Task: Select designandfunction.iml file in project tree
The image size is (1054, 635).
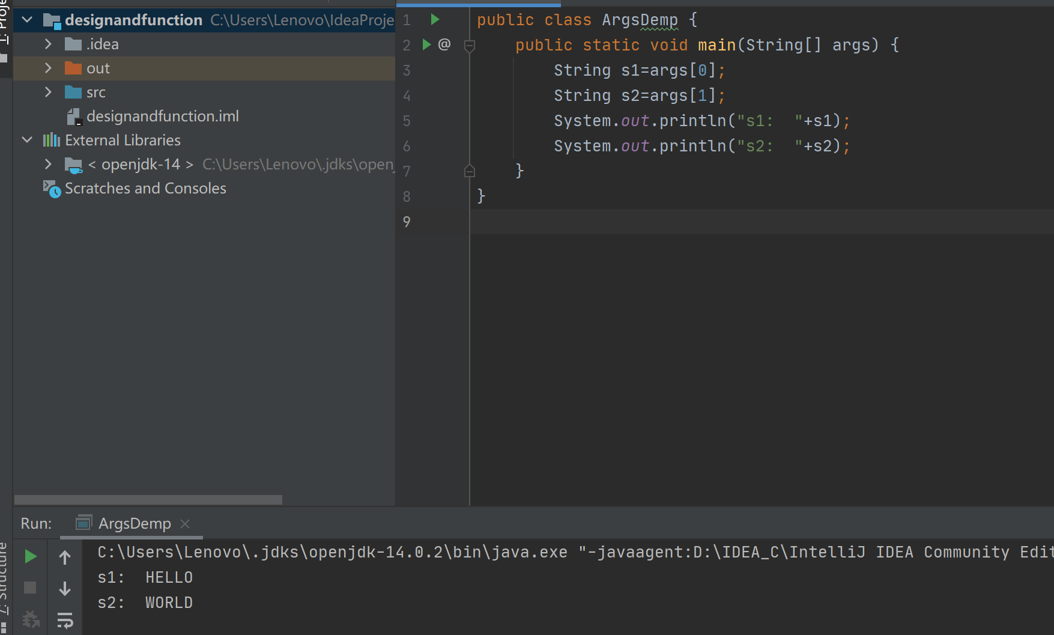Action: 162,116
